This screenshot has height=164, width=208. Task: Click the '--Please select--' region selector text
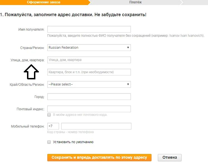61,84
